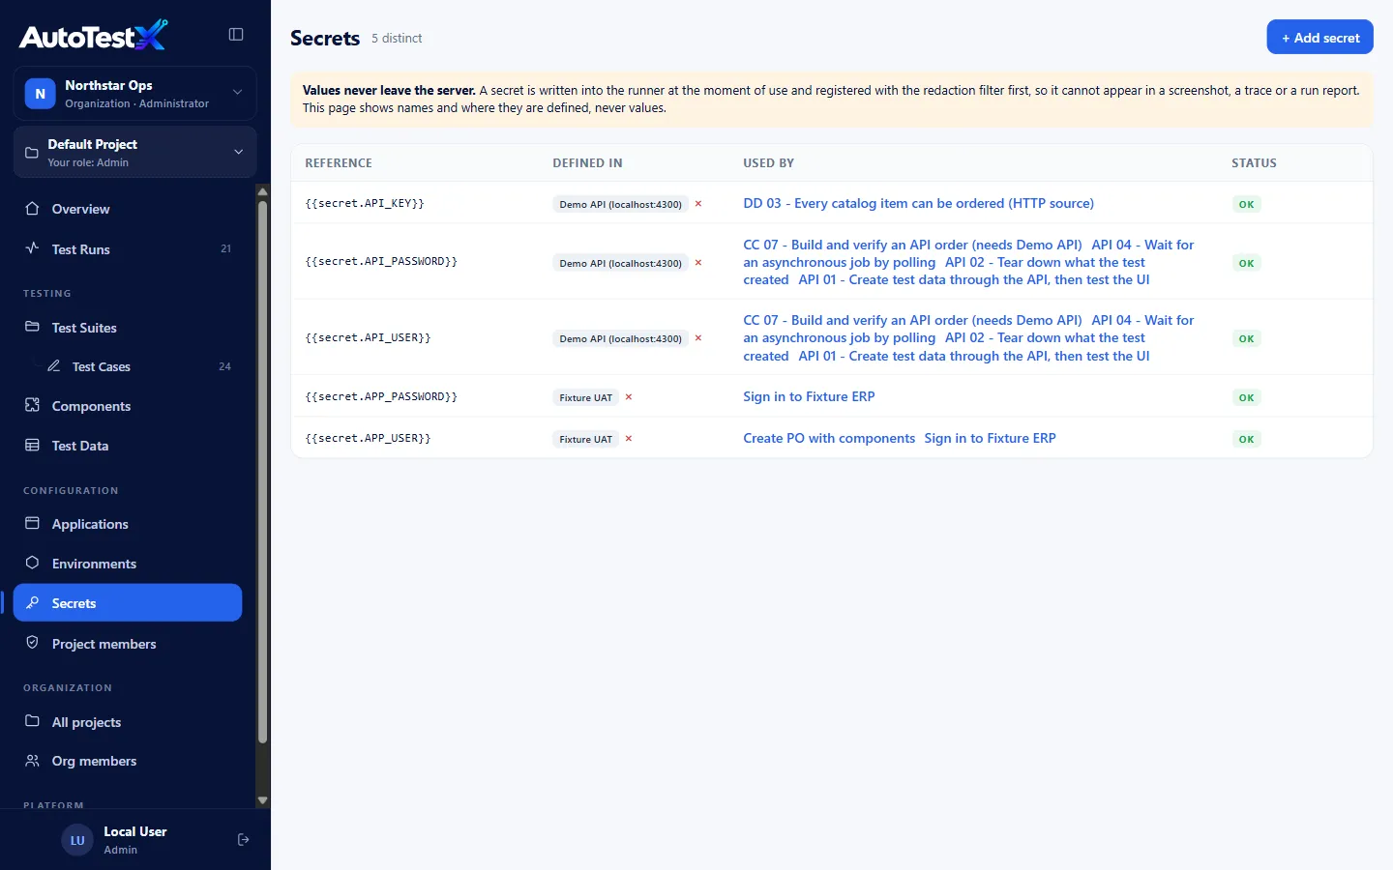Click the Overview home icon
This screenshot has width=1393, height=870.
[32, 209]
